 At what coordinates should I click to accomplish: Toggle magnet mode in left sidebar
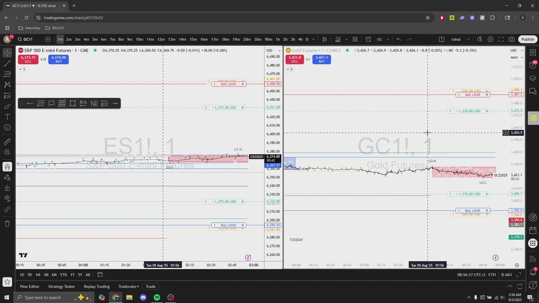point(7,167)
